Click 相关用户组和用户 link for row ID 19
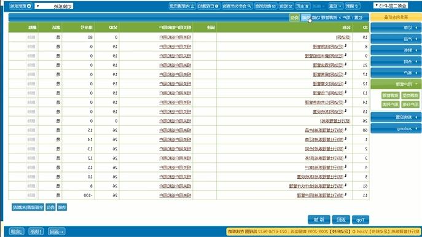422x237 pixels. pos(175,37)
